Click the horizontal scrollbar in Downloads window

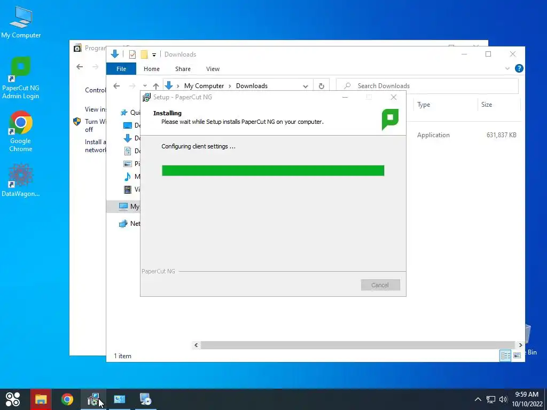pos(357,345)
